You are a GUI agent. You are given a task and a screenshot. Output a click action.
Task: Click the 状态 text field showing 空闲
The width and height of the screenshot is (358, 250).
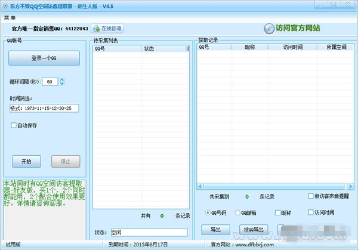pos(149,233)
